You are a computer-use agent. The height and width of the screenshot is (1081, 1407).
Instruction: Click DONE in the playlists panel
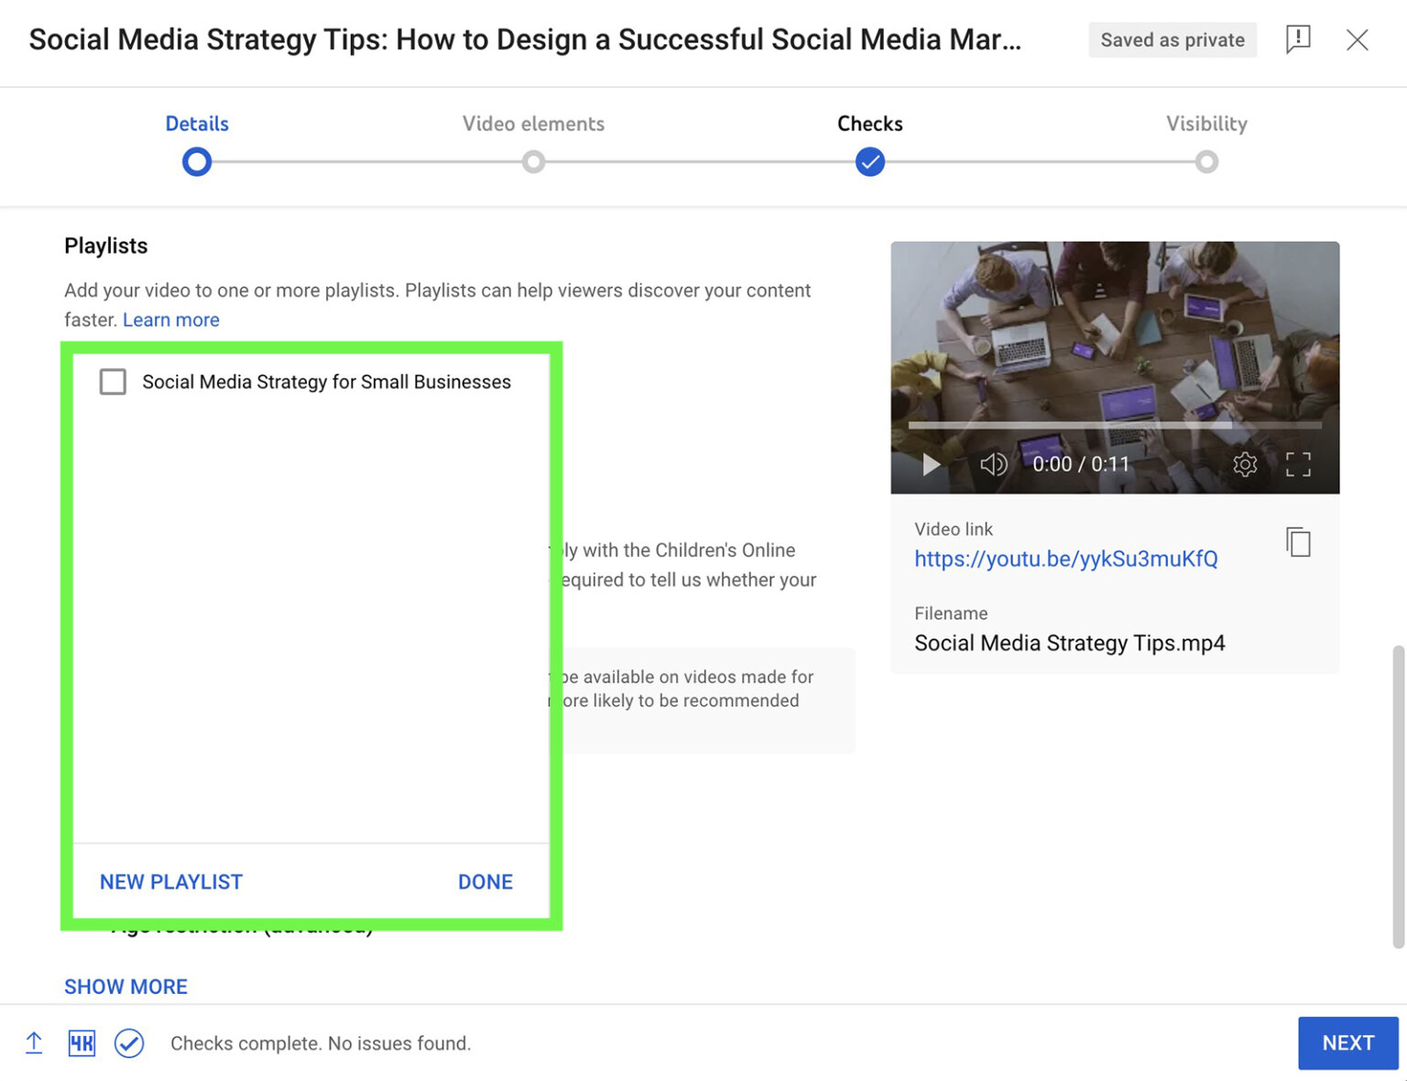[x=485, y=881]
